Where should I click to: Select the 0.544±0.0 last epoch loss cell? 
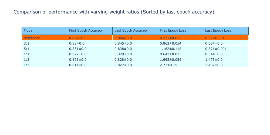click(214, 54)
